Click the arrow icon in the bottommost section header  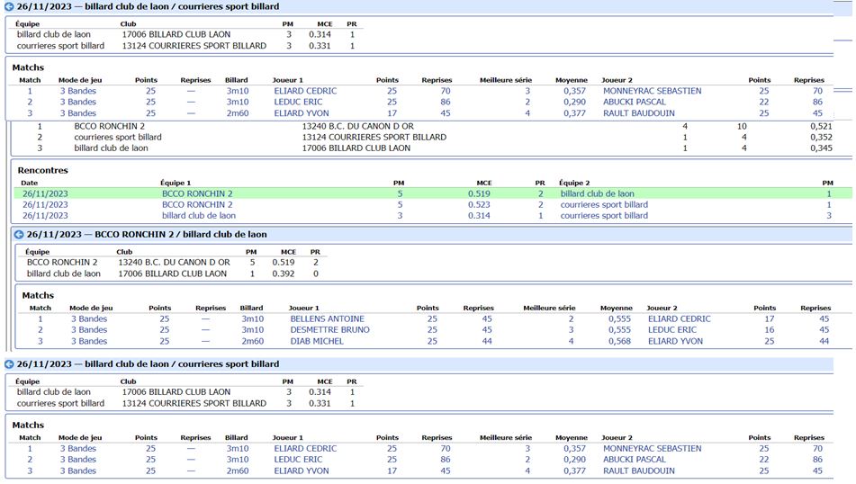pyautogui.click(x=9, y=364)
